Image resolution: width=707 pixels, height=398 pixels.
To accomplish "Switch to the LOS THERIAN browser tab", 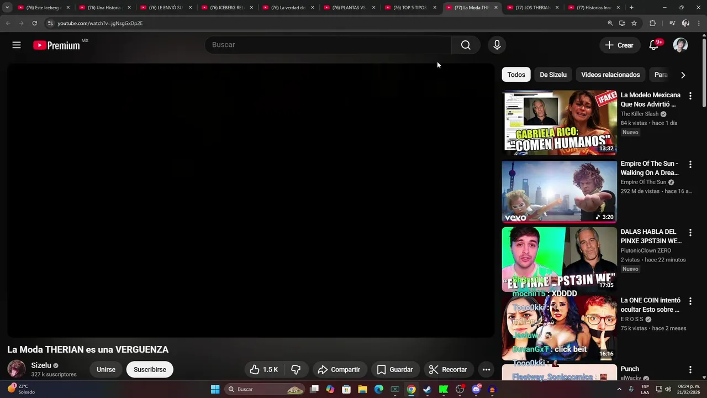I will pos(532,8).
